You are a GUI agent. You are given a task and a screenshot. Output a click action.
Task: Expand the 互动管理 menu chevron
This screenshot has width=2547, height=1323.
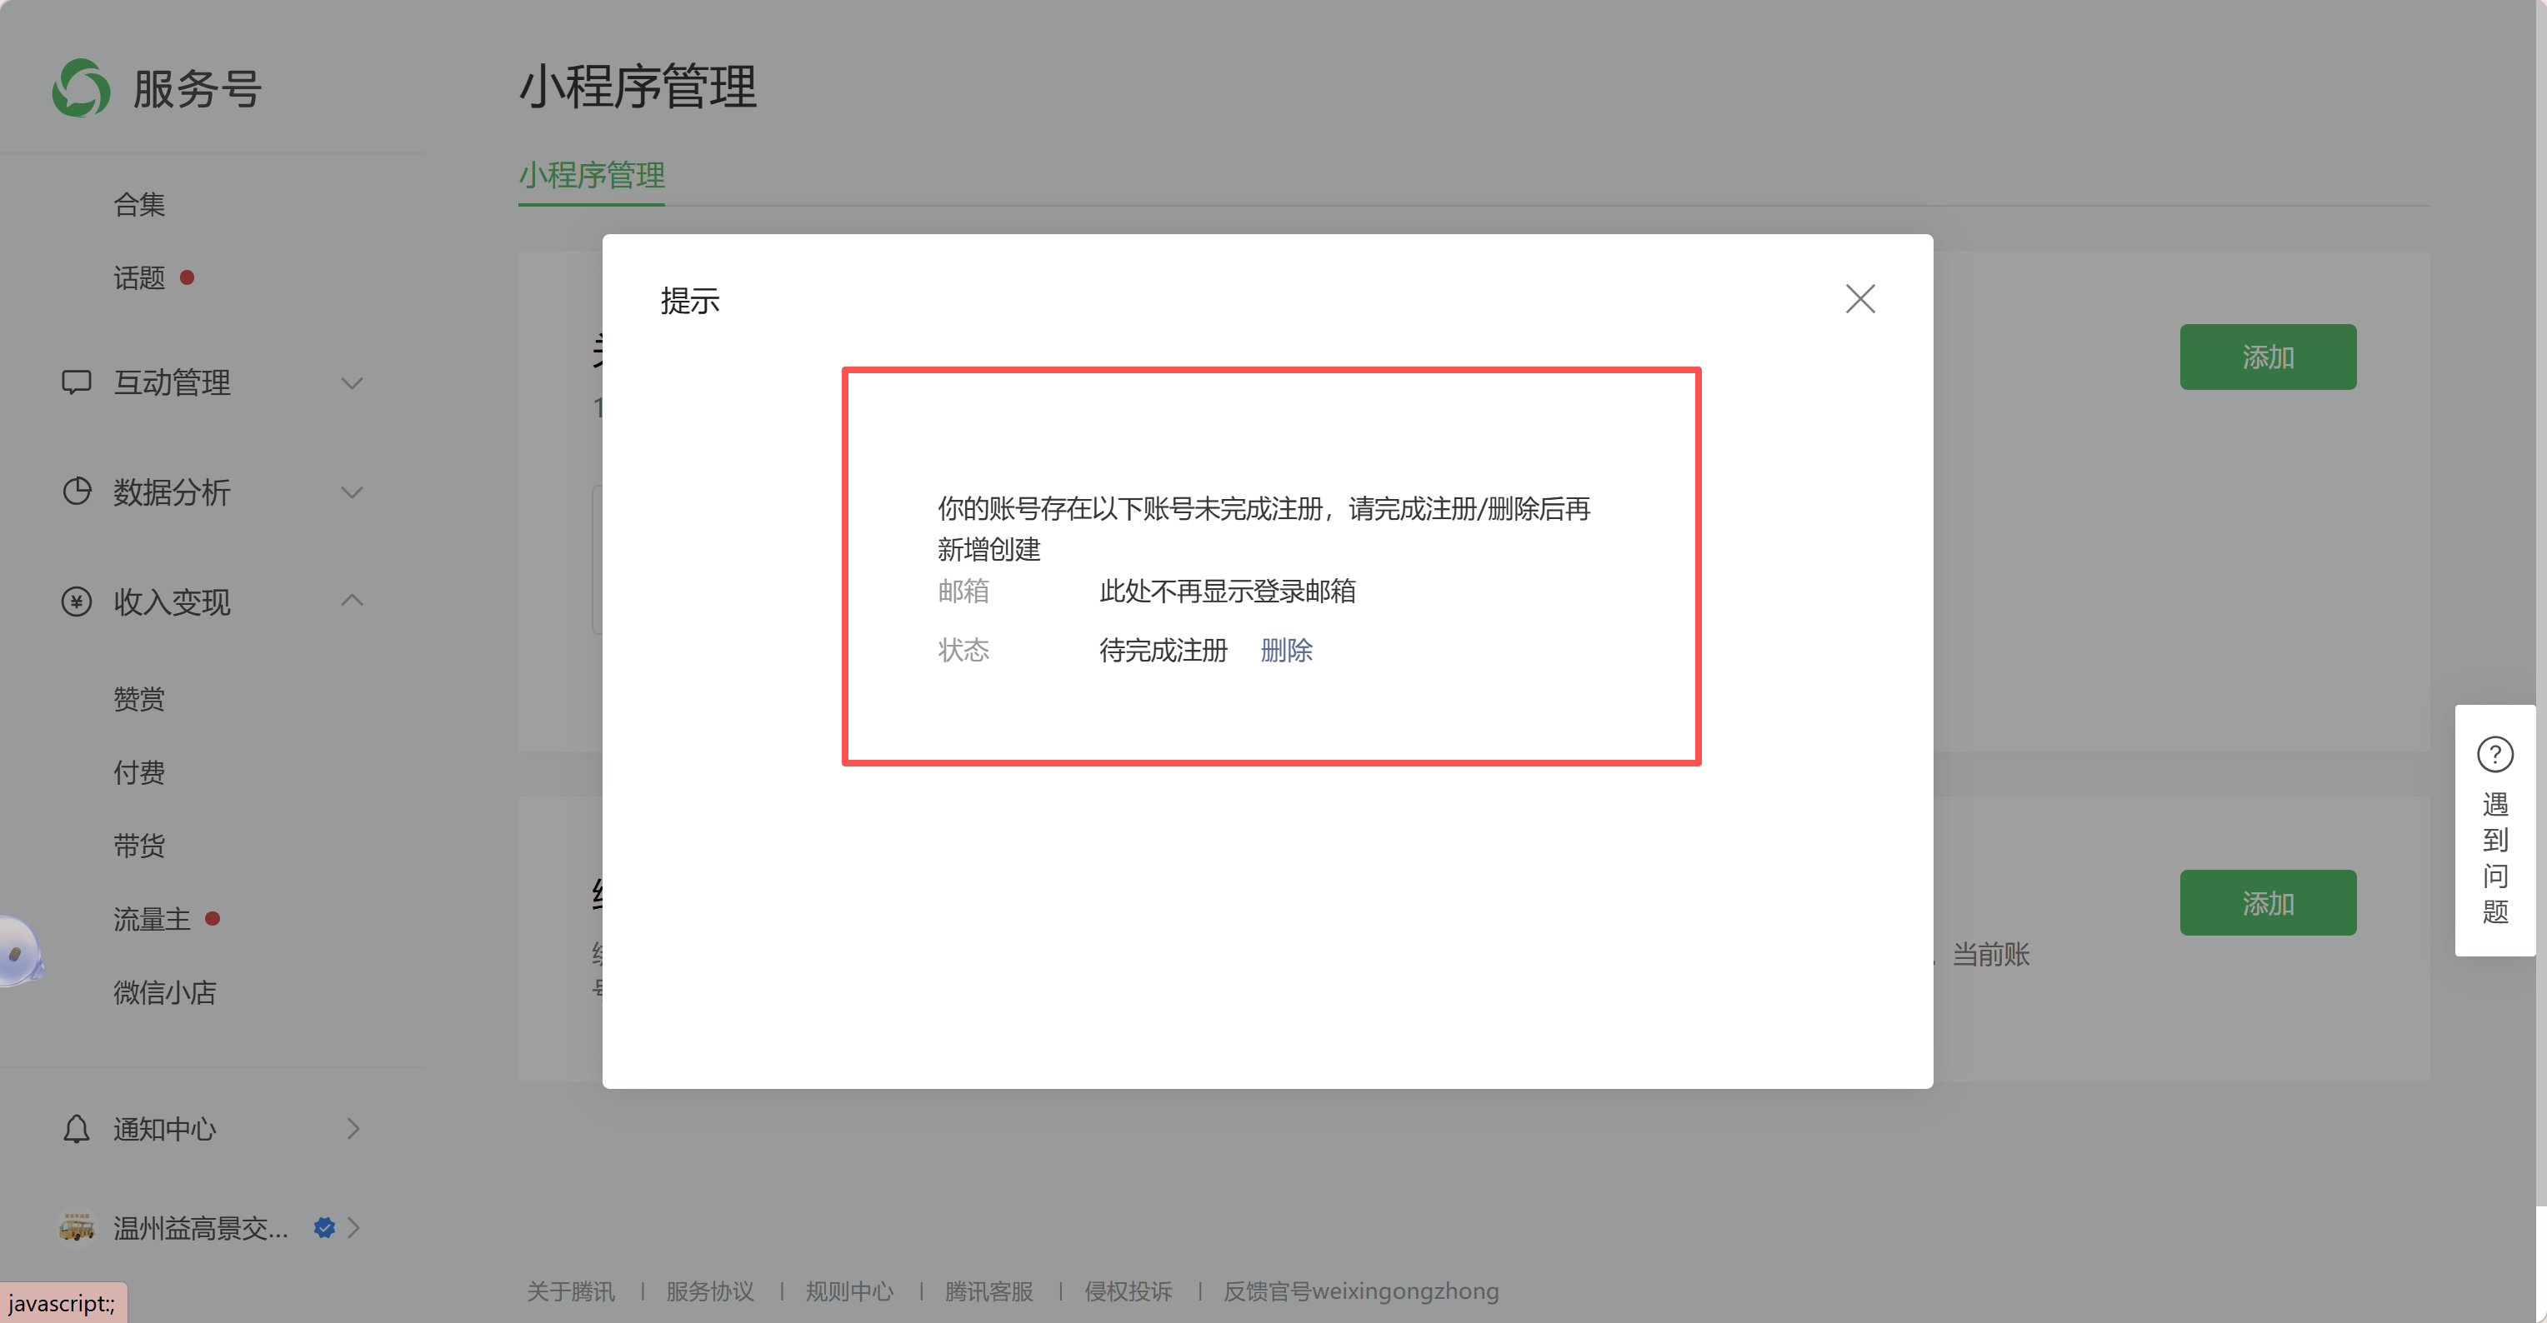[352, 382]
